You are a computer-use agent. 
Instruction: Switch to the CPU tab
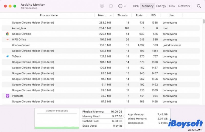pos(136,6)
